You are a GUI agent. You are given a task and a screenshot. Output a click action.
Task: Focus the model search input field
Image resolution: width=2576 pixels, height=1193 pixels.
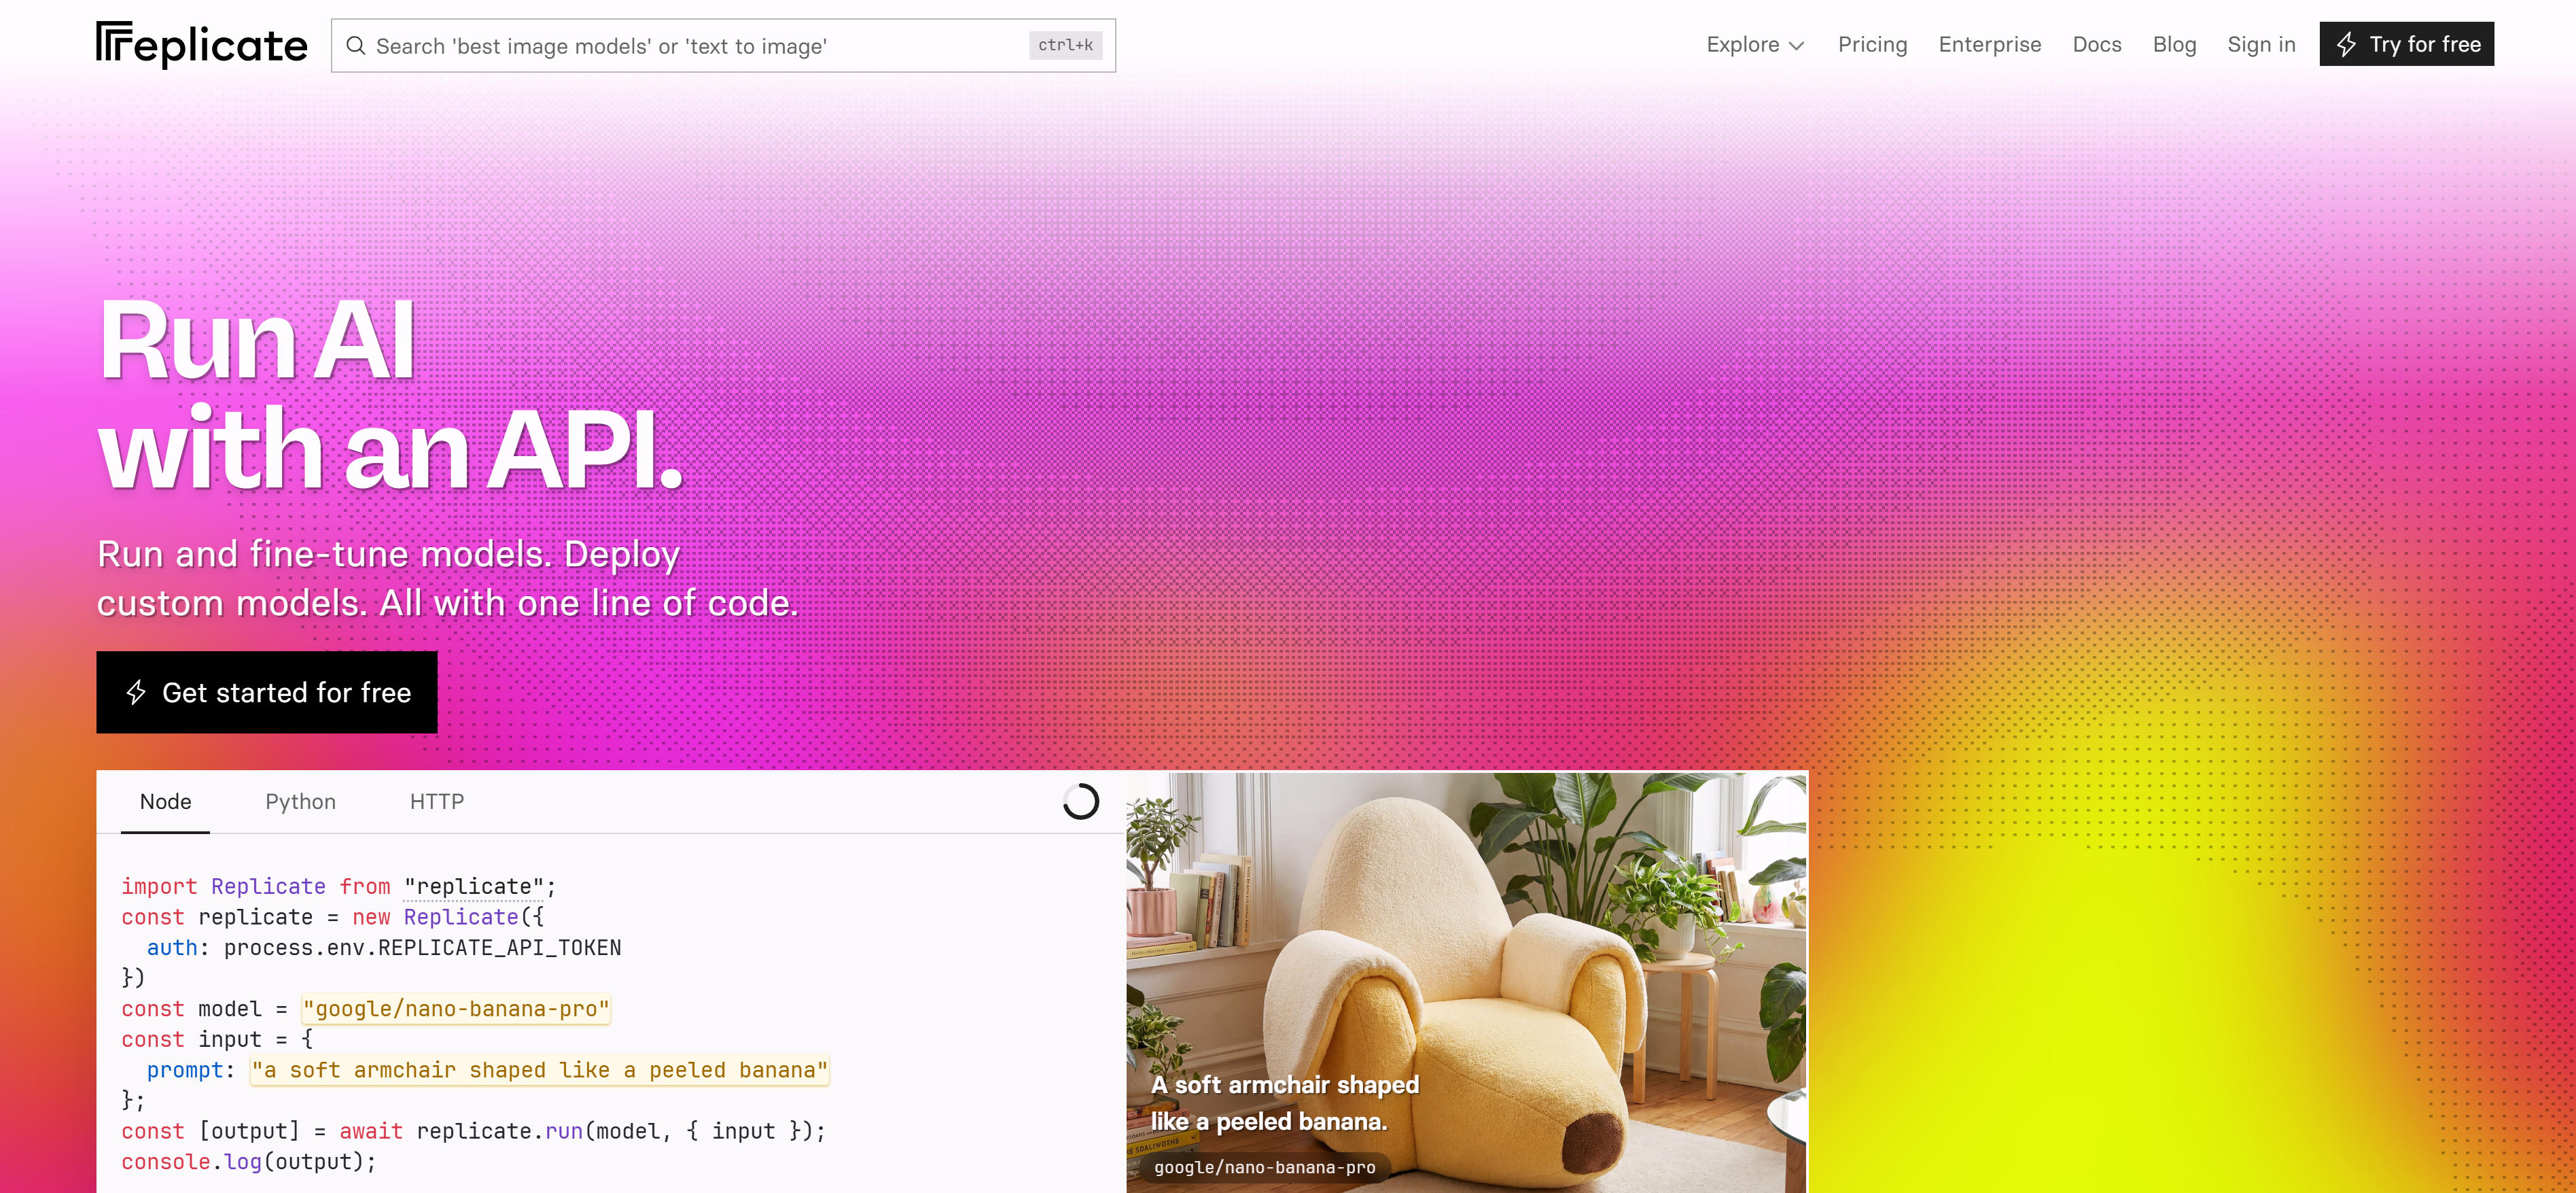(x=723, y=45)
